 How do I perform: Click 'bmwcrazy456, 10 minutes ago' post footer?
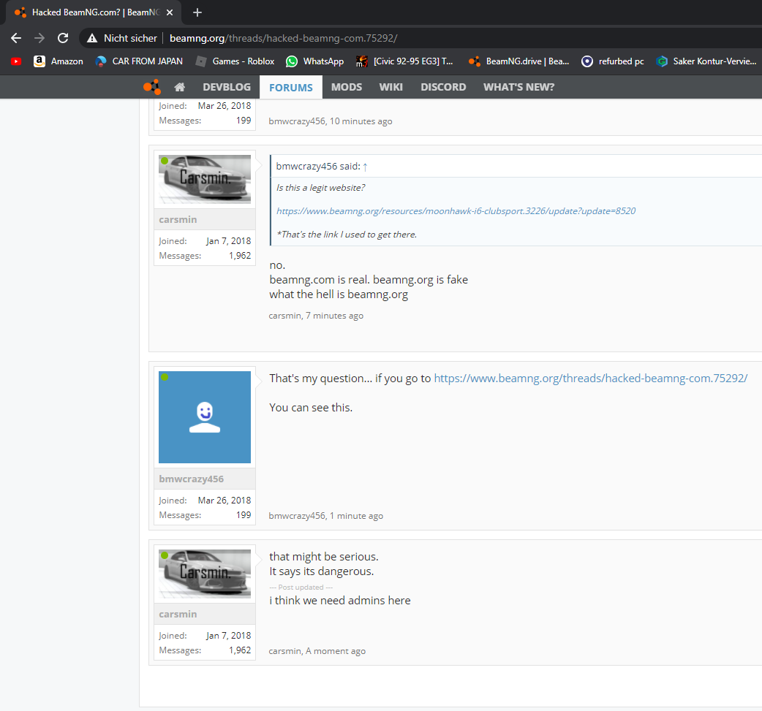[331, 121]
